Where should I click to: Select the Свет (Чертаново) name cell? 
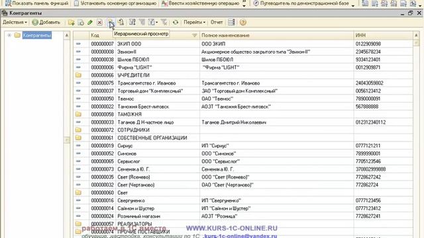click(158, 184)
